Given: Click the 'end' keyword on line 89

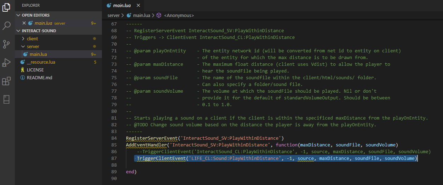Looking at the screenshot, I should point(130,172).
